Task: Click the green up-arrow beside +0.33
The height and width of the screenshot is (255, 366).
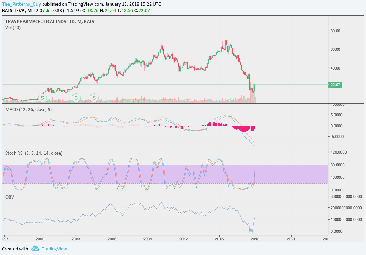Action: tap(47, 11)
